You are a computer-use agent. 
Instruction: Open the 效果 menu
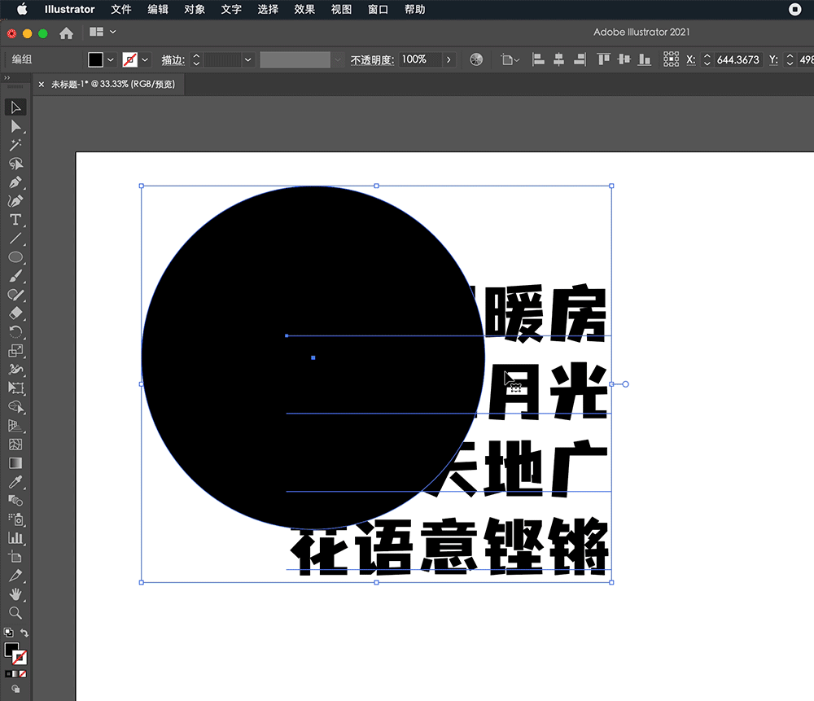coord(304,9)
